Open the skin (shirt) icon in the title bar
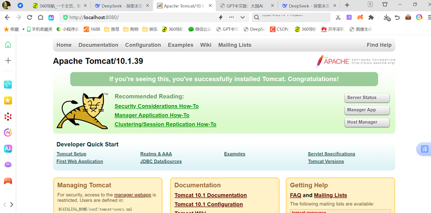This screenshot has width=431, height=213. (x=385, y=4)
